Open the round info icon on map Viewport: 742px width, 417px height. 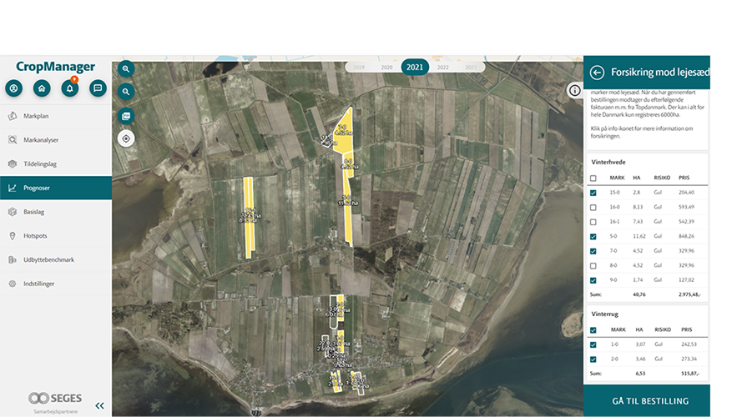(x=574, y=90)
